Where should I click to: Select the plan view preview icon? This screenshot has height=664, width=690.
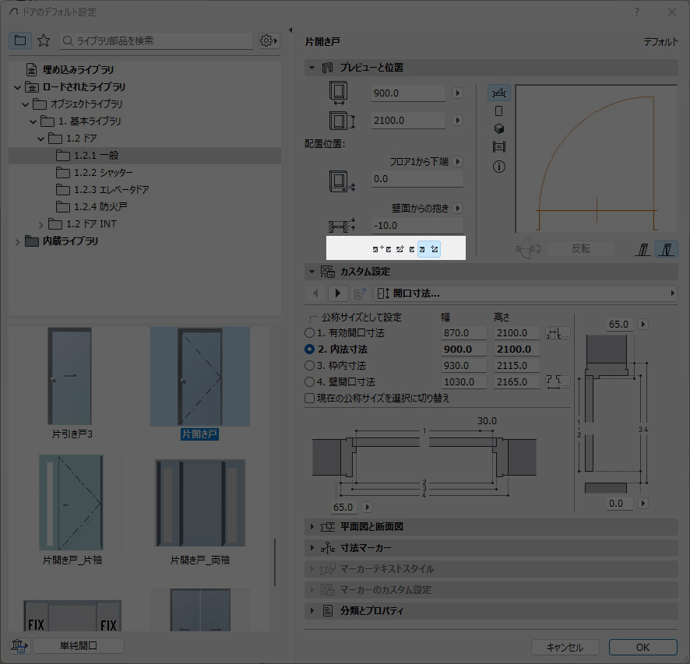tap(499, 93)
